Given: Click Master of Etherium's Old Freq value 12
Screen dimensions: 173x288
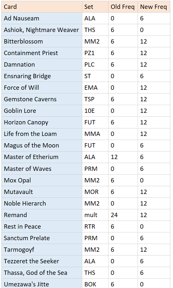Looking at the screenshot, I should point(114,157).
